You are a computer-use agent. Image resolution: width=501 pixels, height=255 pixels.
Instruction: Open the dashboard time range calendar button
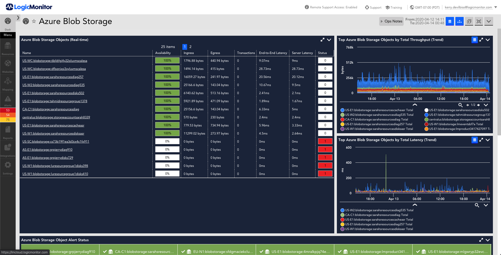pyautogui.click(x=450, y=21)
